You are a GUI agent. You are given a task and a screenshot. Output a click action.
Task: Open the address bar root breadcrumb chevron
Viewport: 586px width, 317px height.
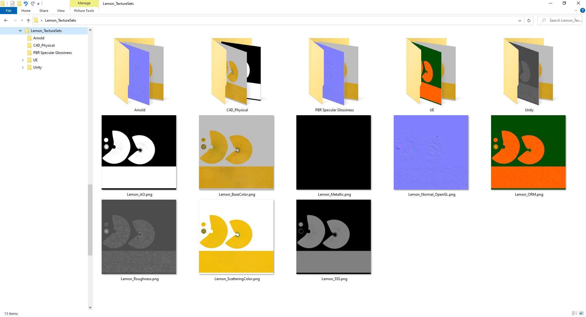click(42, 20)
